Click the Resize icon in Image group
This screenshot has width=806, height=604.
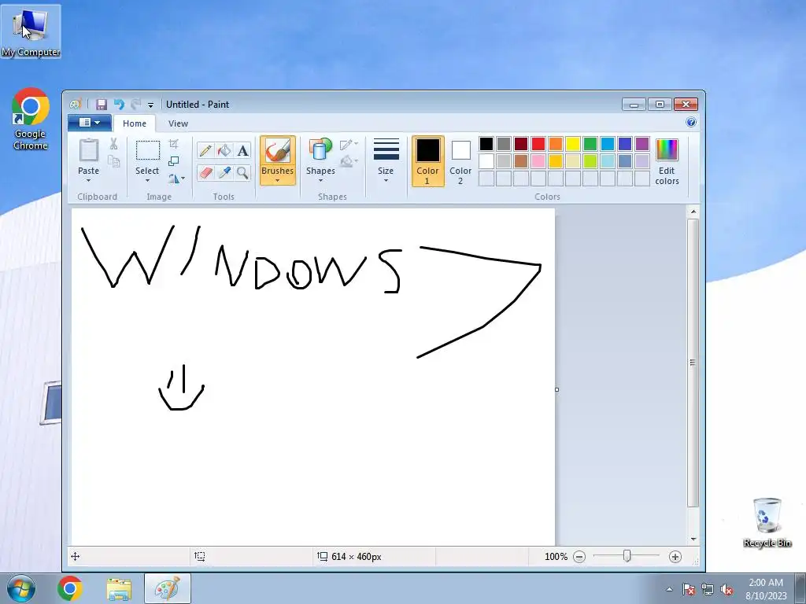pyautogui.click(x=174, y=161)
